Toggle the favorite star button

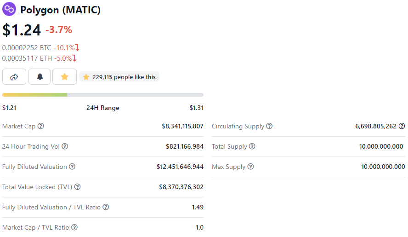tap(64, 77)
